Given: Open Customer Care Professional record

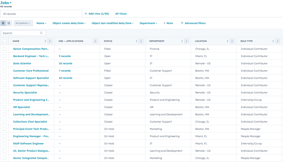Looking at the screenshot, I should (x=31, y=71).
